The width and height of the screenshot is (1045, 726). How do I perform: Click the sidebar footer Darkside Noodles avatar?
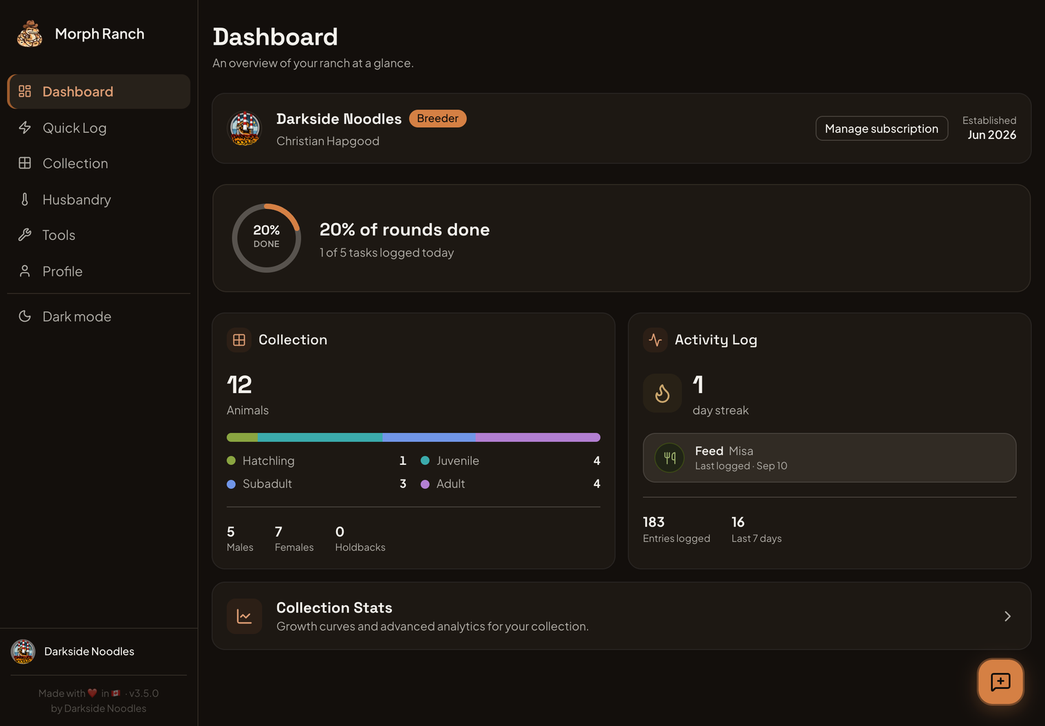pyautogui.click(x=23, y=652)
